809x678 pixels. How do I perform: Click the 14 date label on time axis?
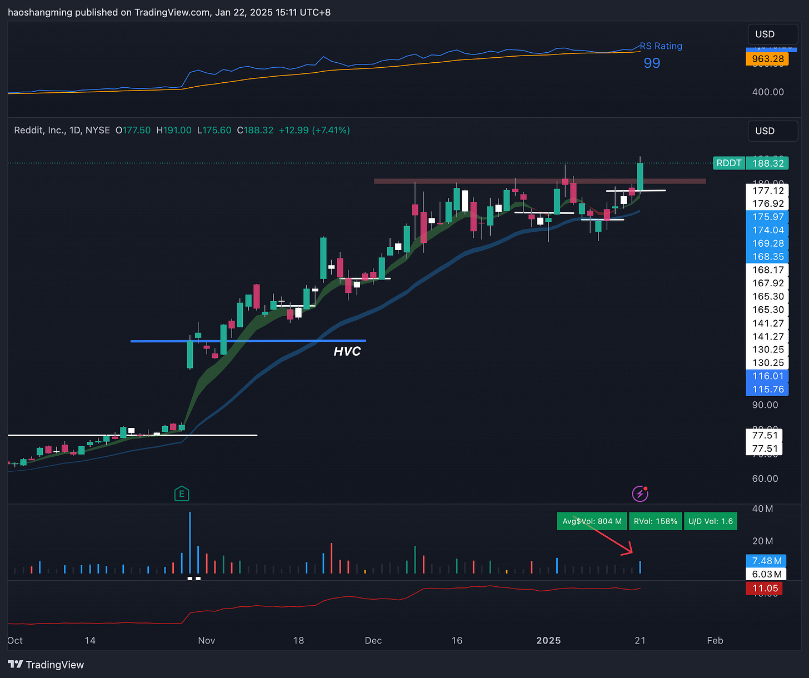pos(90,641)
